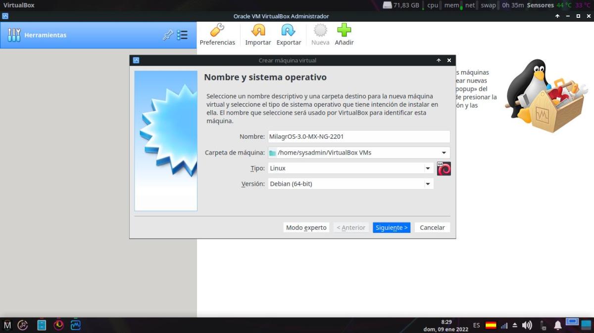The height and width of the screenshot is (333, 594).
Task: Open the Herramientas list menu icon
Action: coord(182,35)
